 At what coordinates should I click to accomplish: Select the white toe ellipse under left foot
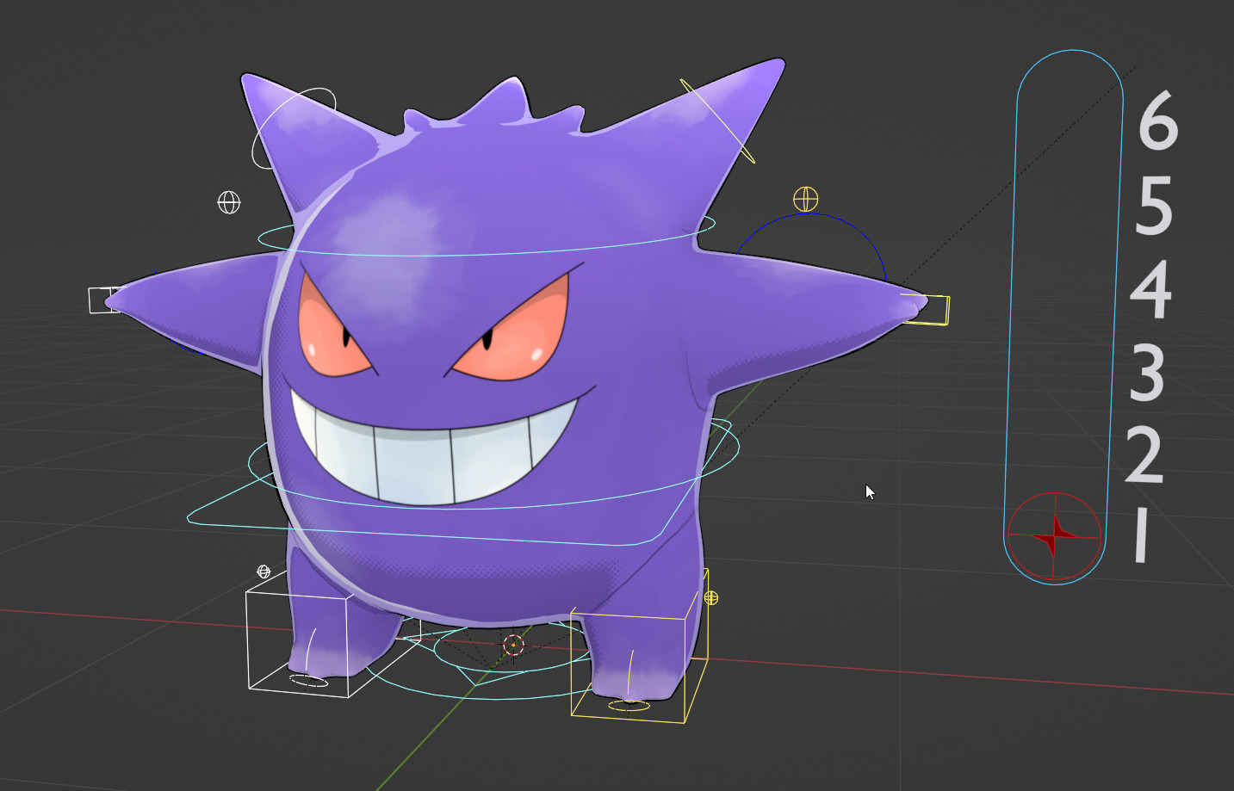pyautogui.click(x=308, y=681)
